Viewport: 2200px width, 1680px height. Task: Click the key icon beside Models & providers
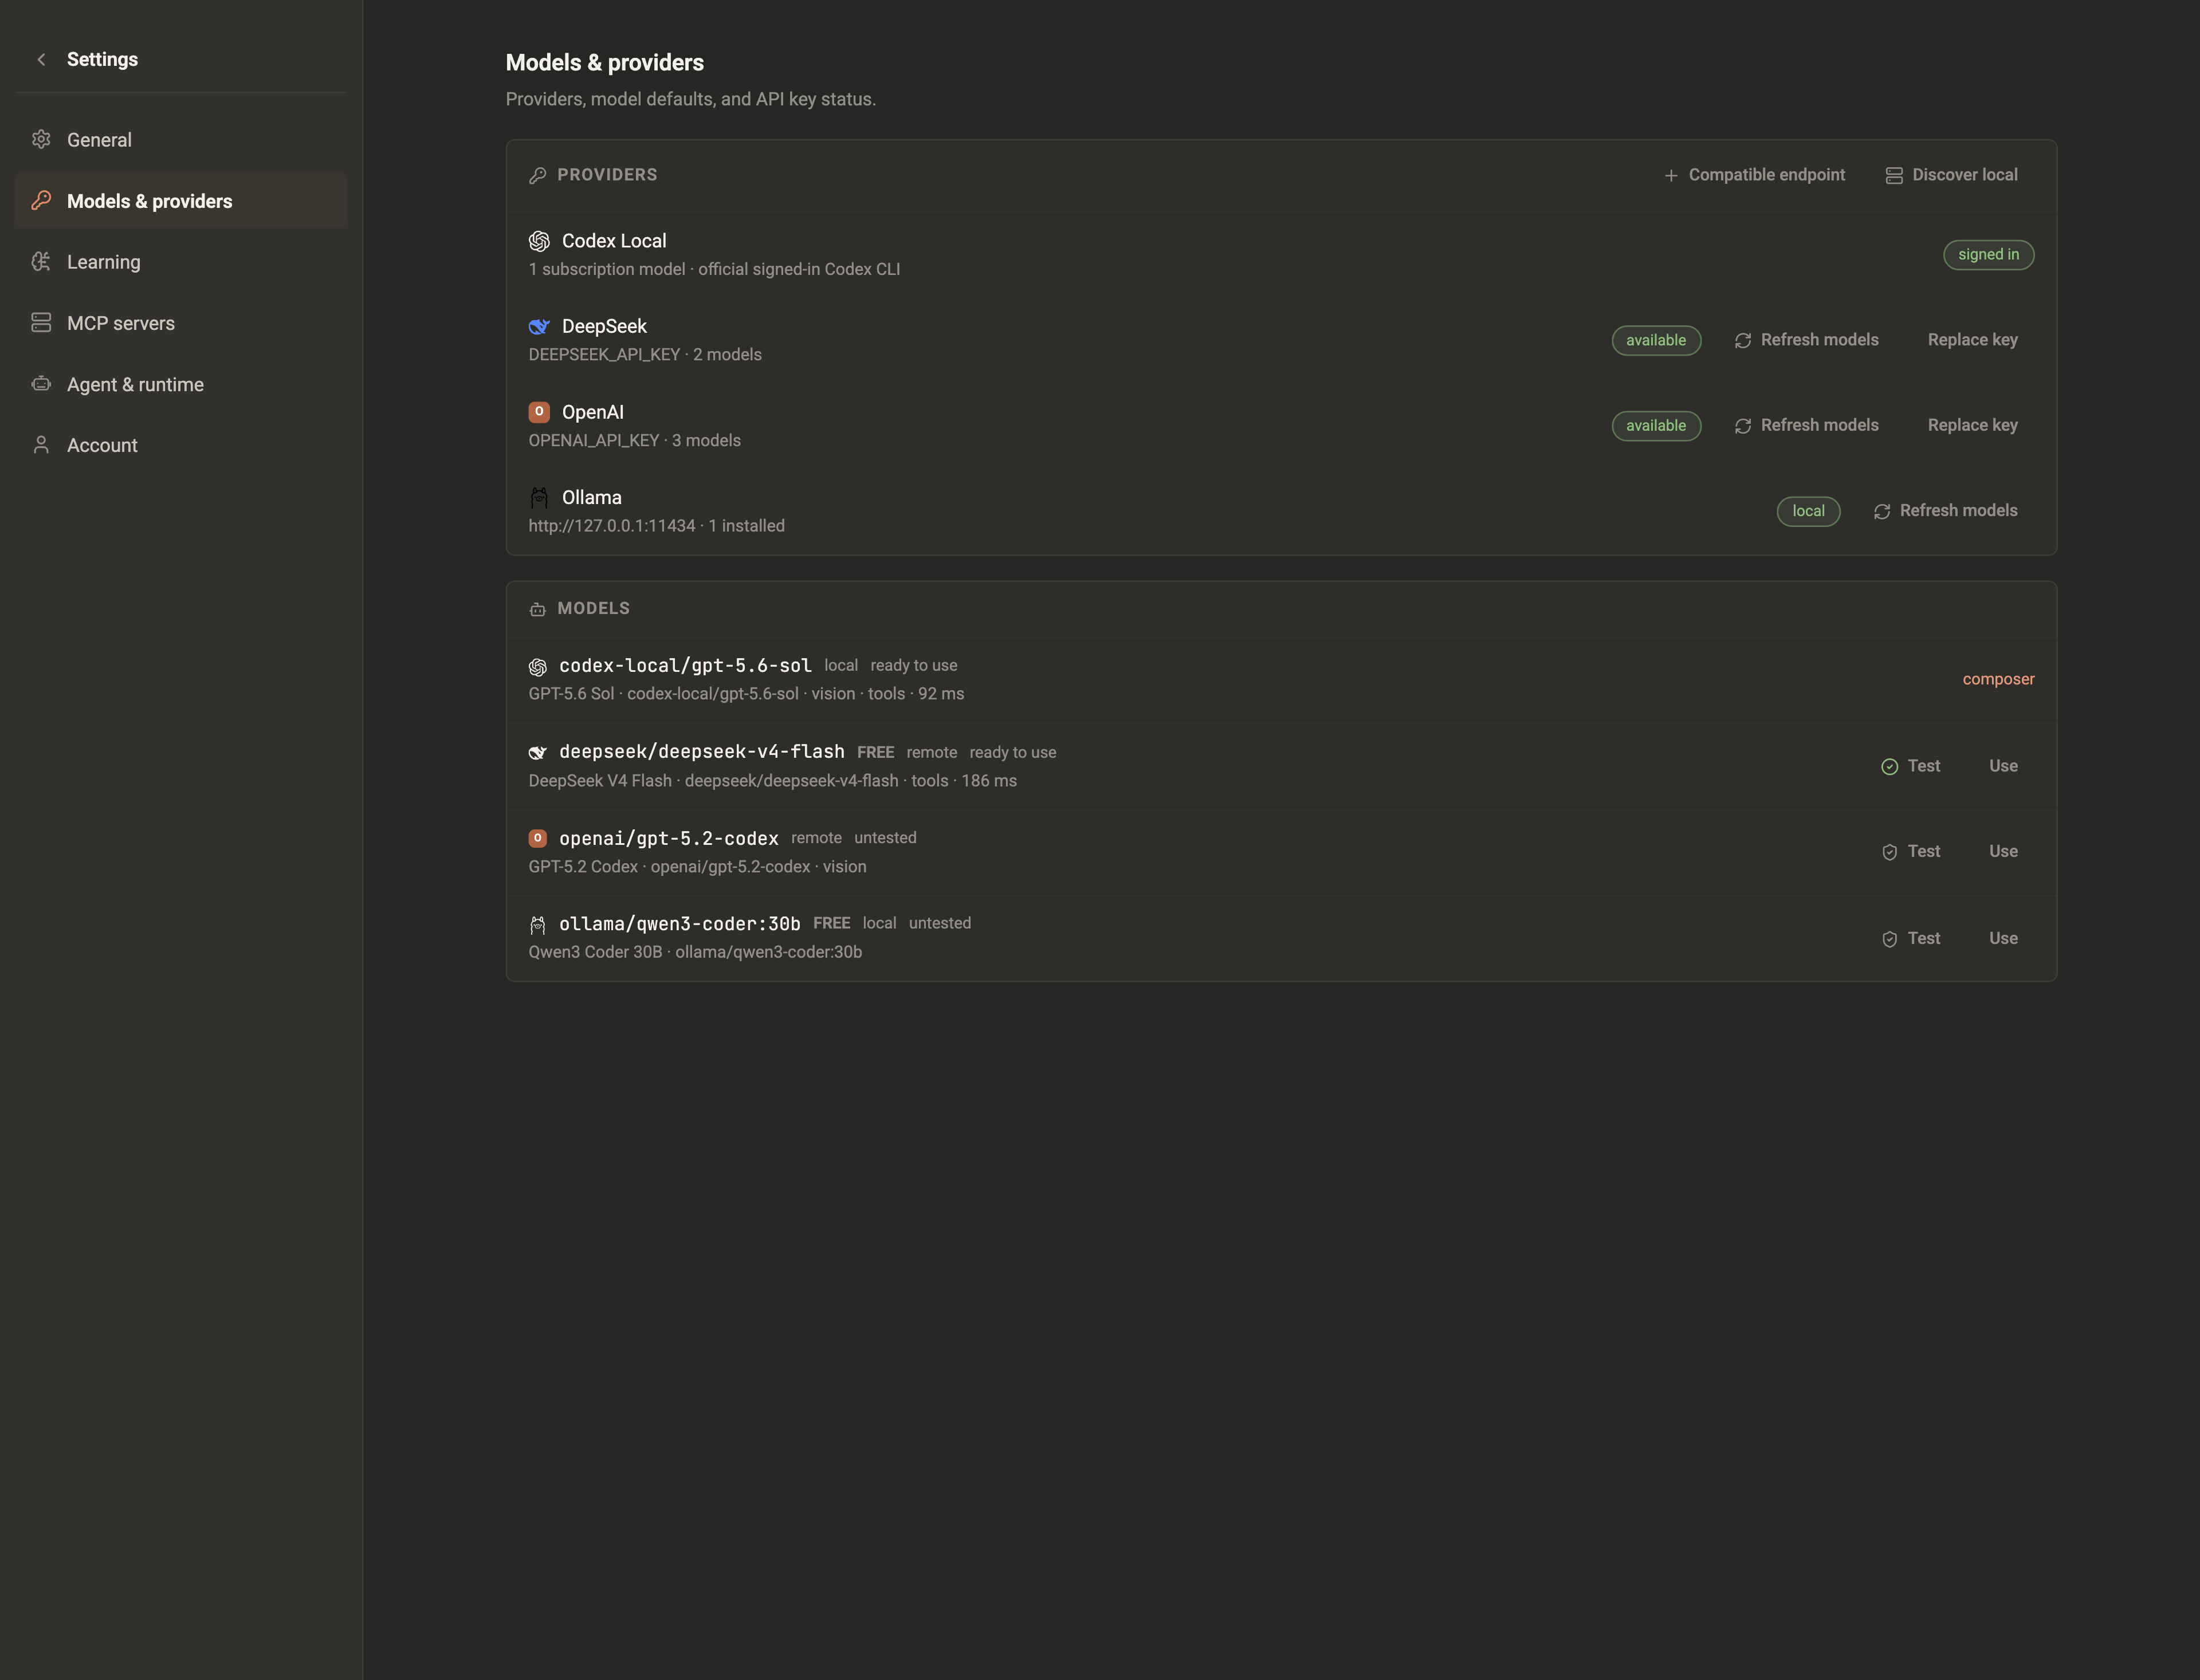[41, 201]
